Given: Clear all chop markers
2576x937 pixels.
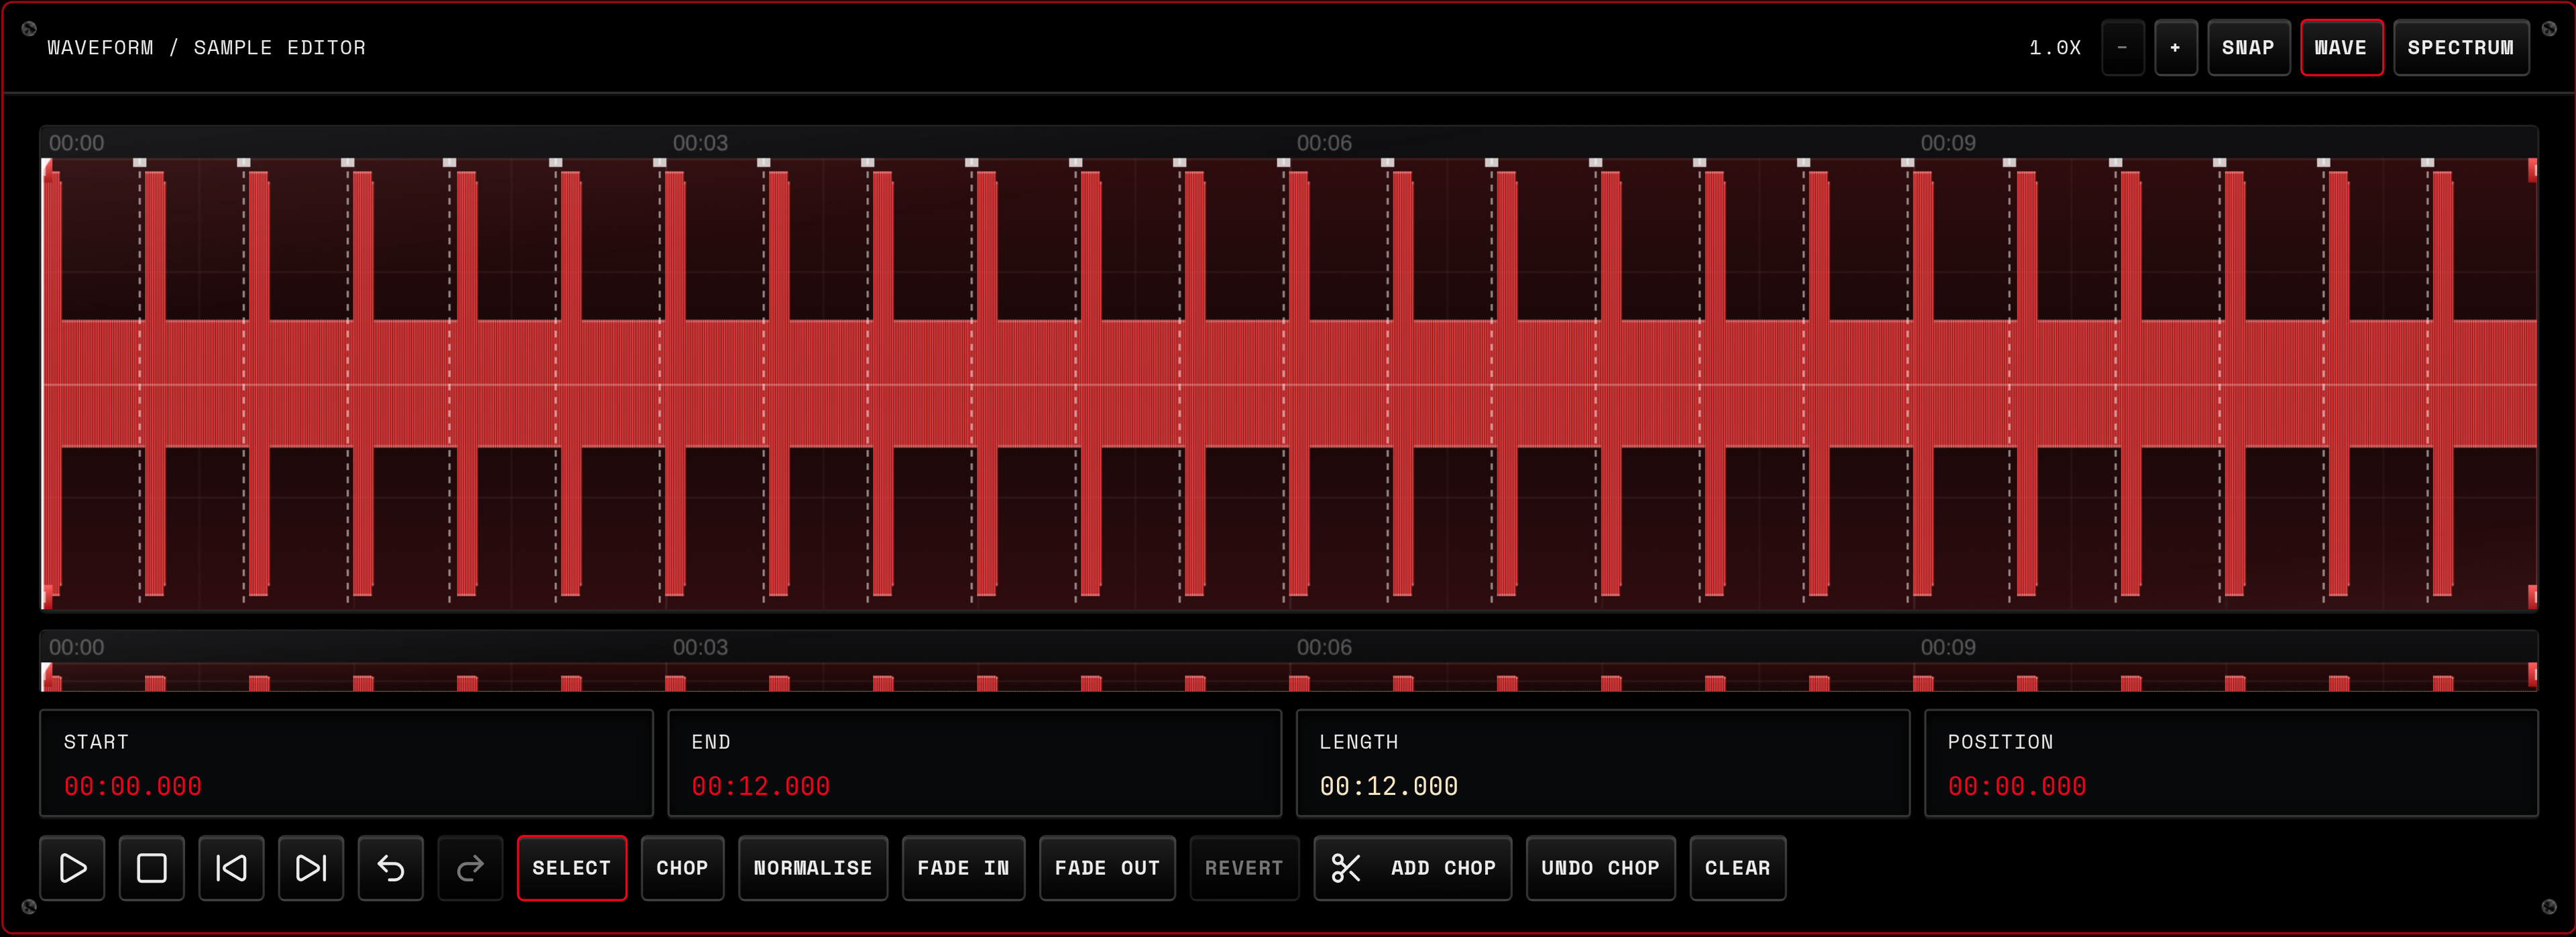Looking at the screenshot, I should (1737, 868).
